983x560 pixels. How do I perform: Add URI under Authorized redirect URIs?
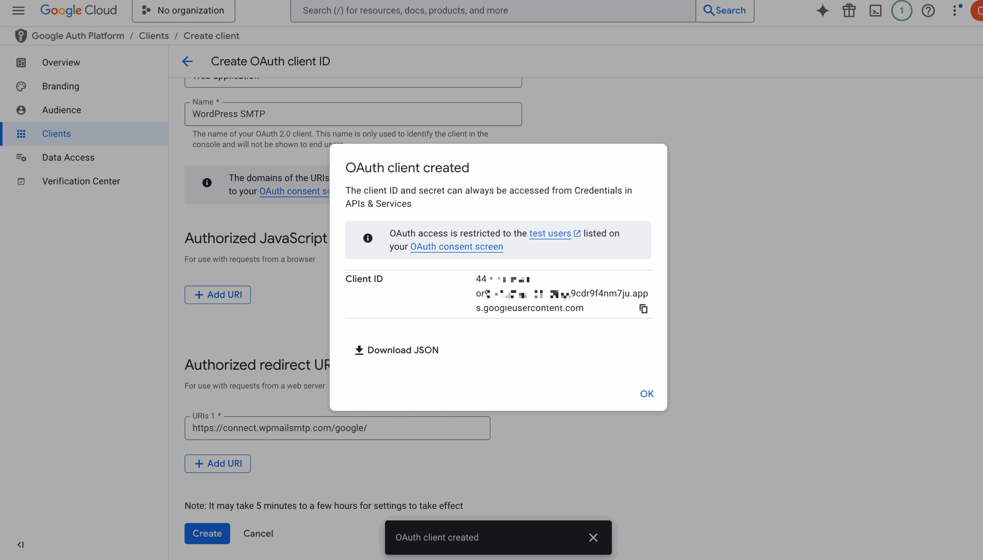tap(218, 464)
